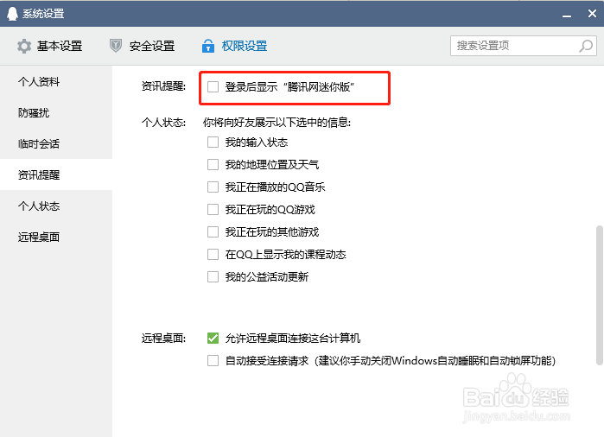Enable 我正在播放的QQ音乐 checkbox
This screenshot has width=604, height=437.
(x=213, y=187)
